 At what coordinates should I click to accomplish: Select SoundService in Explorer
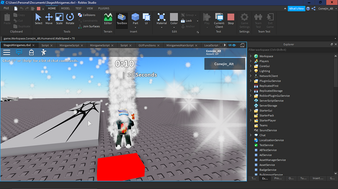pos(268,130)
